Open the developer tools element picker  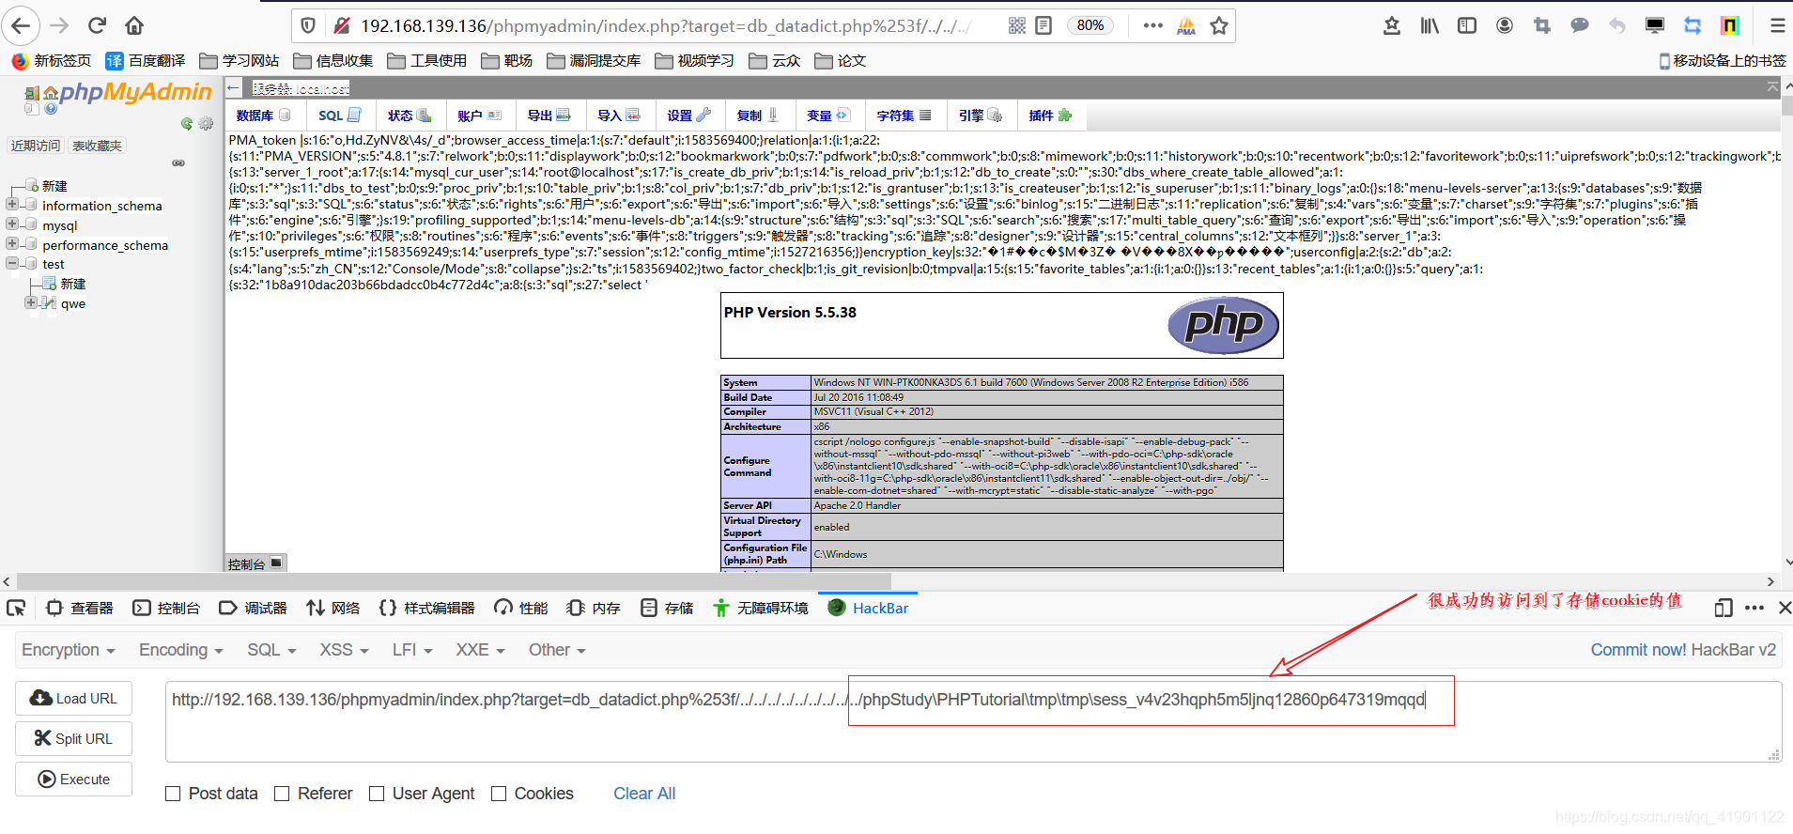(16, 608)
